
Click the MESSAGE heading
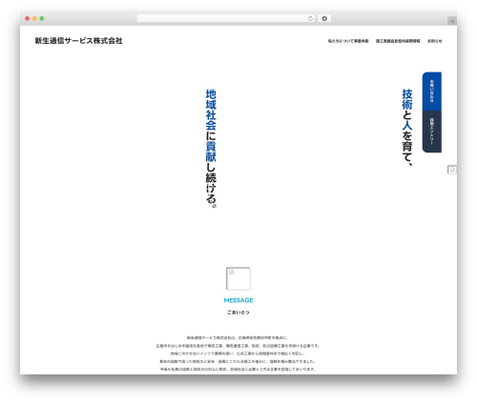(238, 300)
